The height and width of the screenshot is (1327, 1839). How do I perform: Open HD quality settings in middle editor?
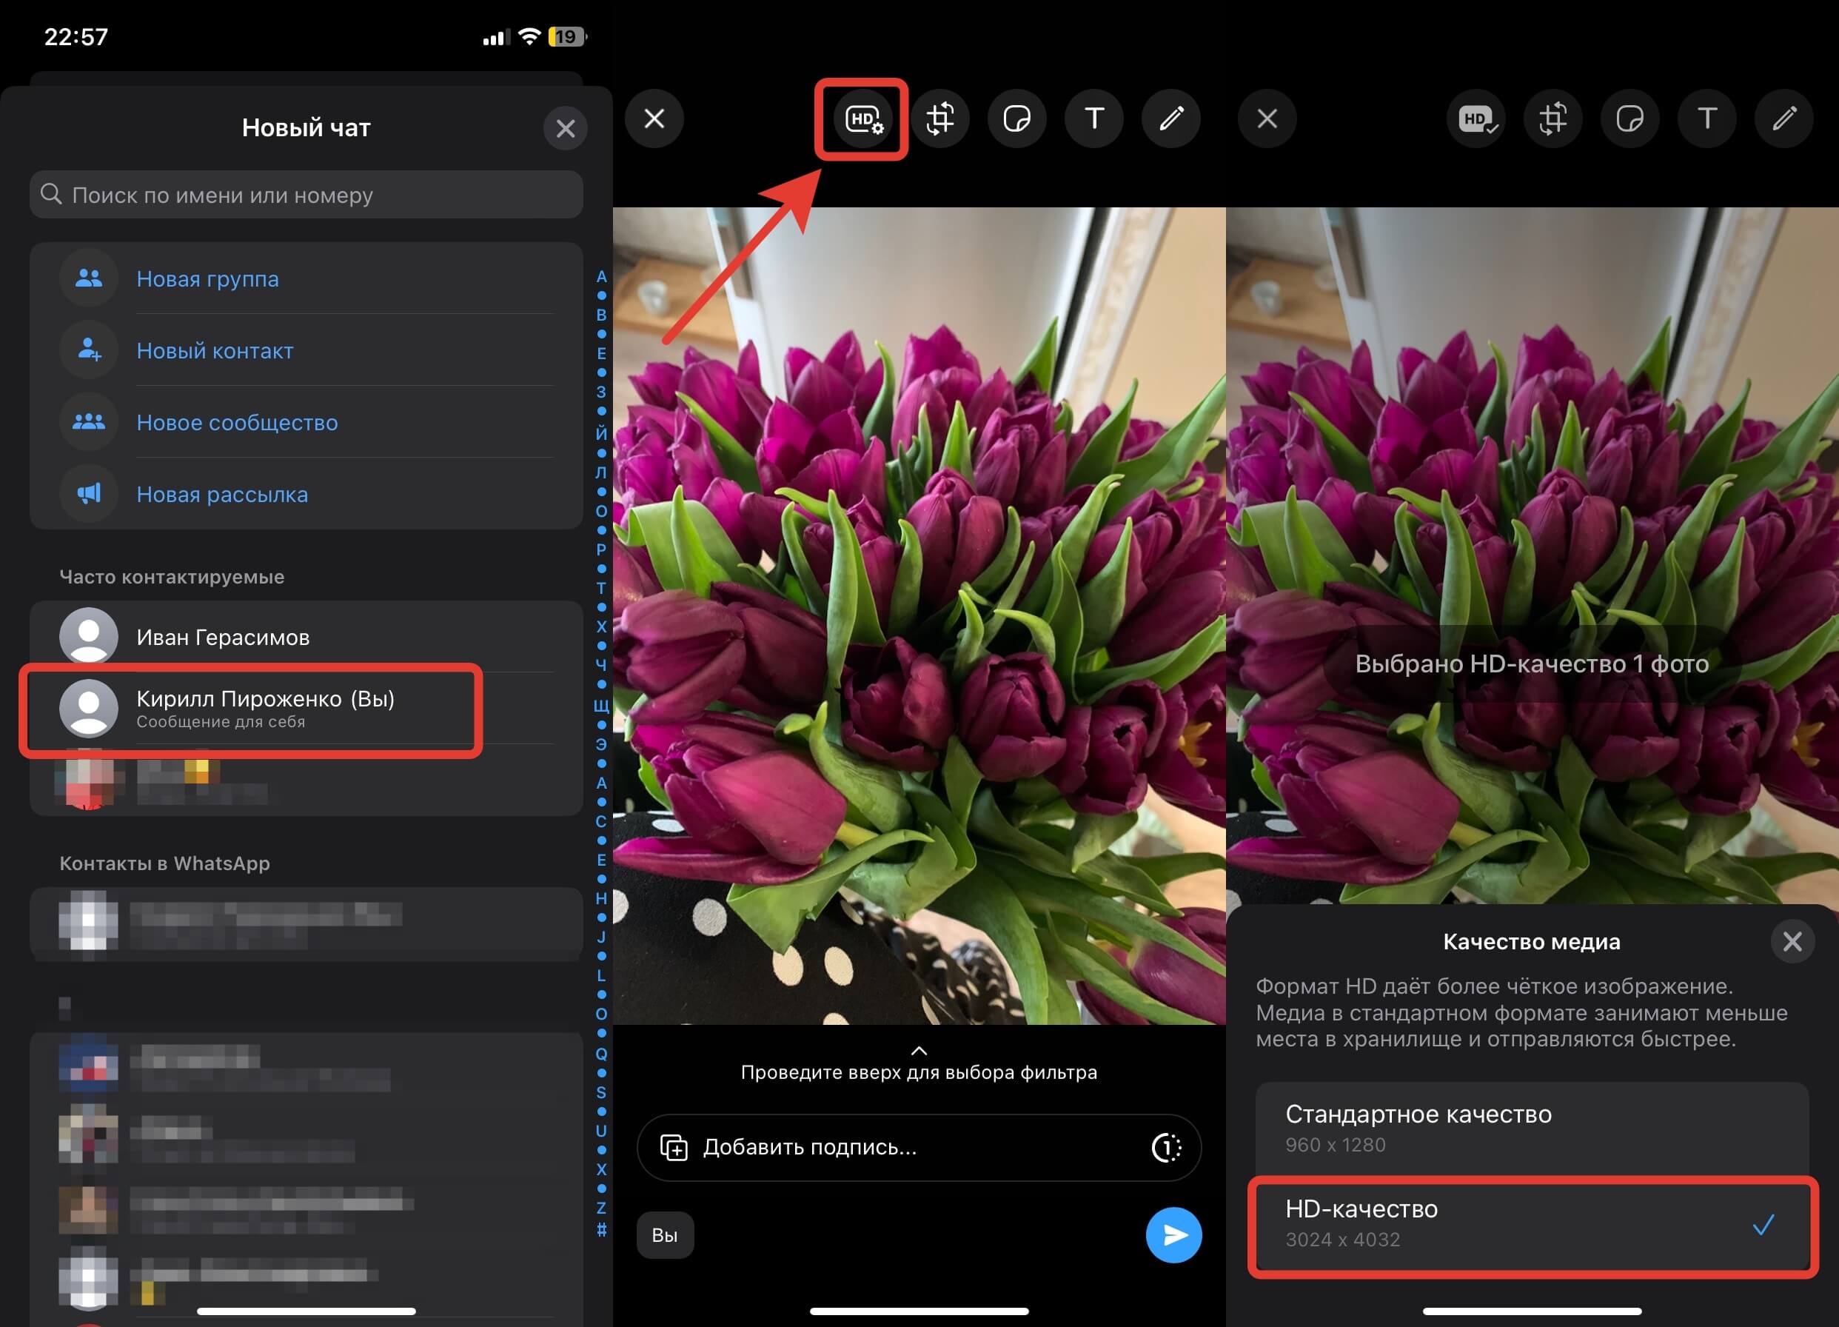(x=862, y=119)
